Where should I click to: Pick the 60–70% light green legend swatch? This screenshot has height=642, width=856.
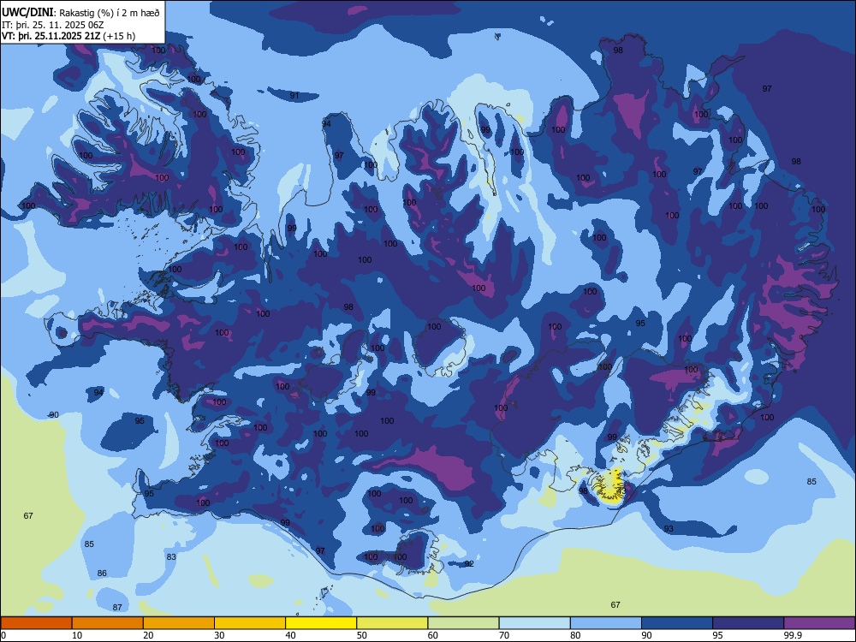[463, 623]
